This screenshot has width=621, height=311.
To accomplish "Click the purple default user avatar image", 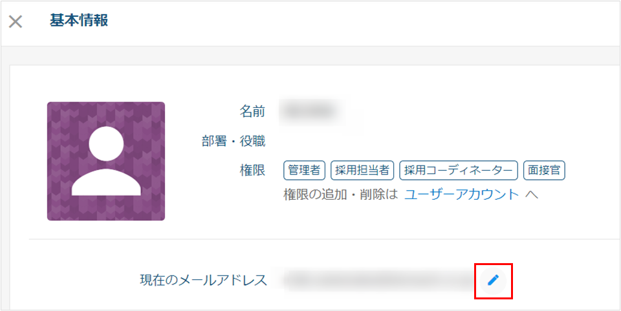I will pyautogui.click(x=106, y=161).
